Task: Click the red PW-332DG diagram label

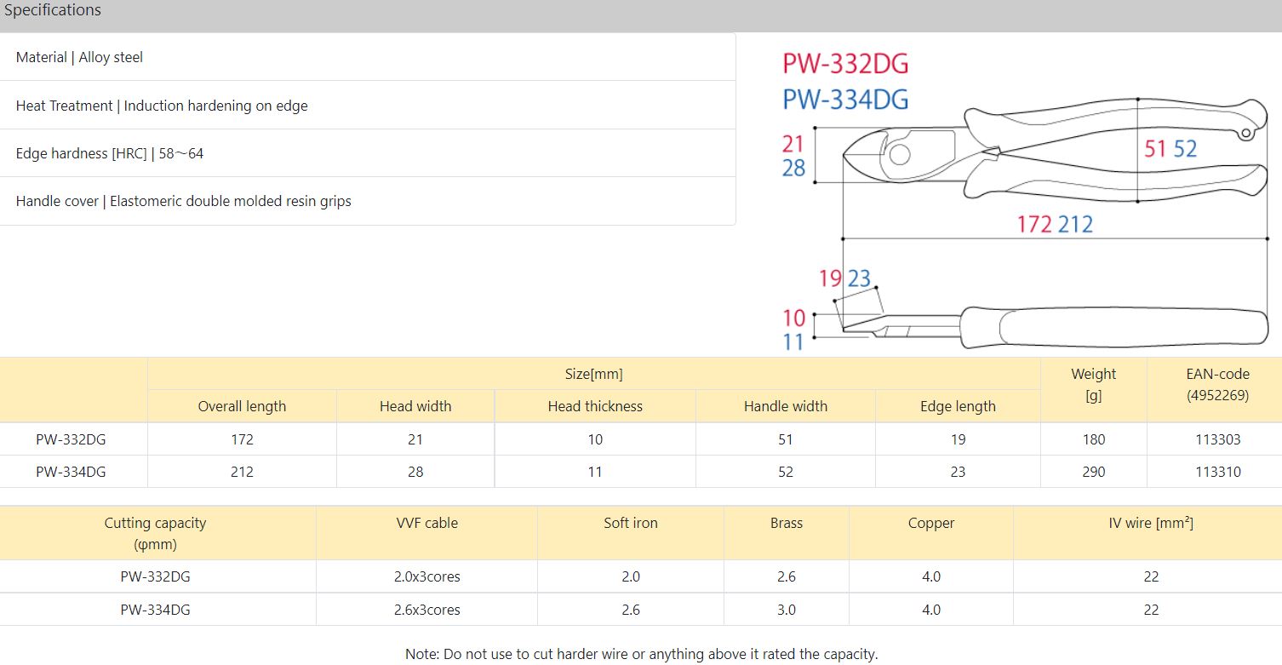Action: point(845,64)
